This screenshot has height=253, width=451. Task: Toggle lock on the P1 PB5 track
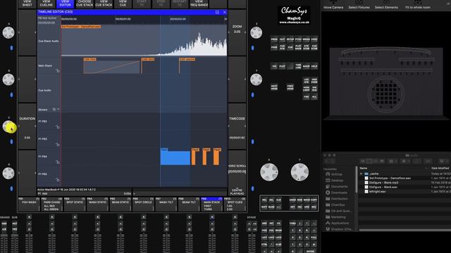(58, 180)
